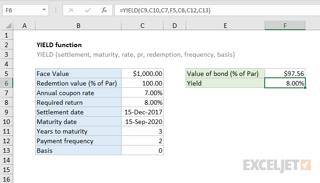The width and height of the screenshot is (320, 183).
Task: Select the Annual coupon rate 7.00% cell
Action: (x=142, y=93)
